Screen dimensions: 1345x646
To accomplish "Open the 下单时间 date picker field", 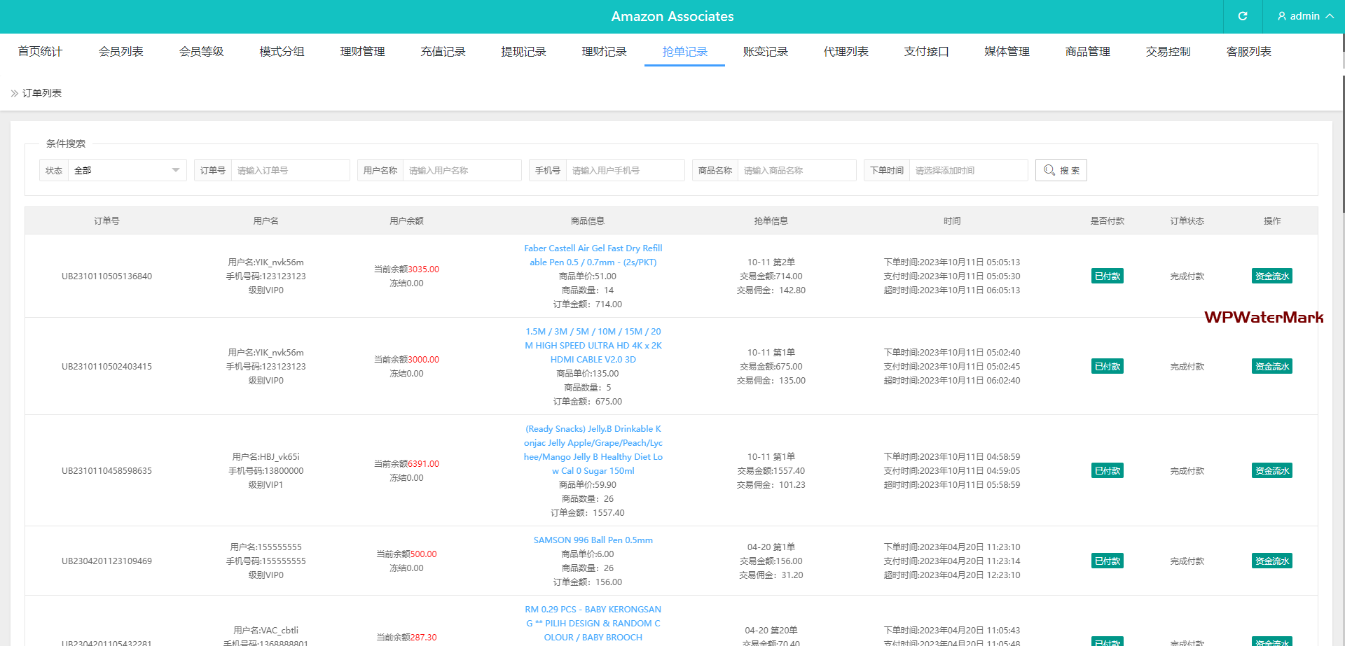I will [967, 170].
